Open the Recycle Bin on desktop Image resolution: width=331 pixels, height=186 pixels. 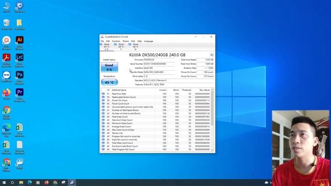click(7, 24)
